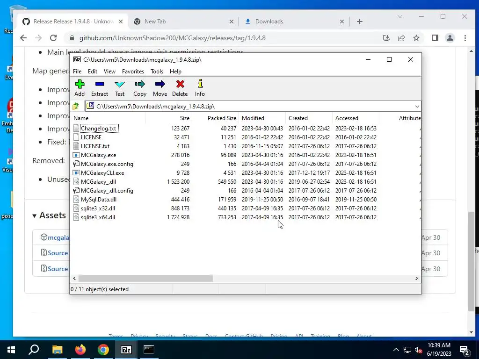Select the MCGalaxy.exe.config file
The image size is (479, 359).
pos(107,164)
